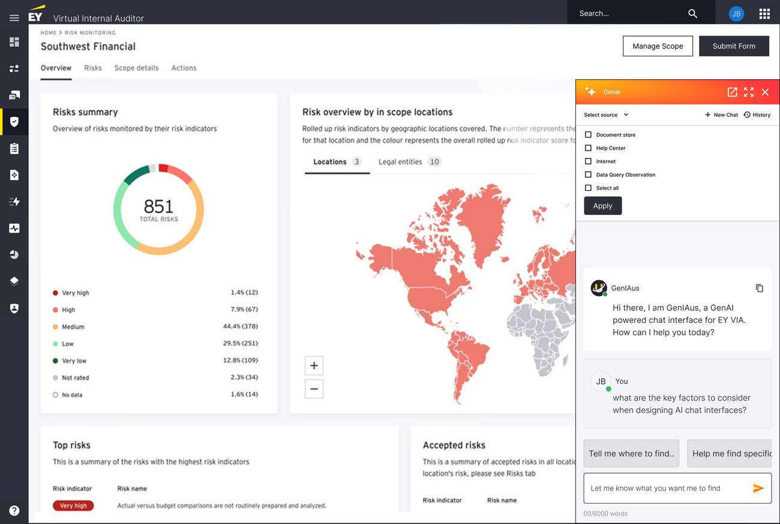Open Genie chat History
This screenshot has height=524, width=780.
[757, 115]
